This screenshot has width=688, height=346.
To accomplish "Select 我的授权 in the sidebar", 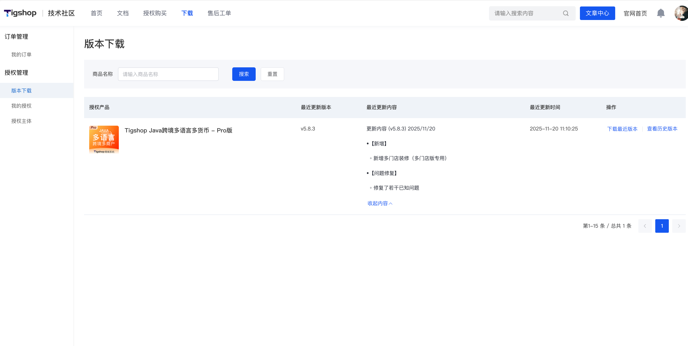I will 21,106.
